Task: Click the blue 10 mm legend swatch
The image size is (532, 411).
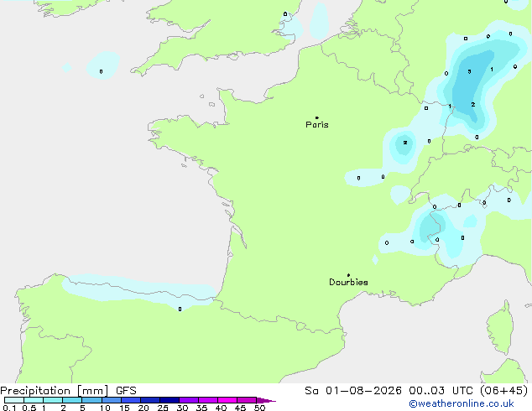Action: [x=112, y=400]
